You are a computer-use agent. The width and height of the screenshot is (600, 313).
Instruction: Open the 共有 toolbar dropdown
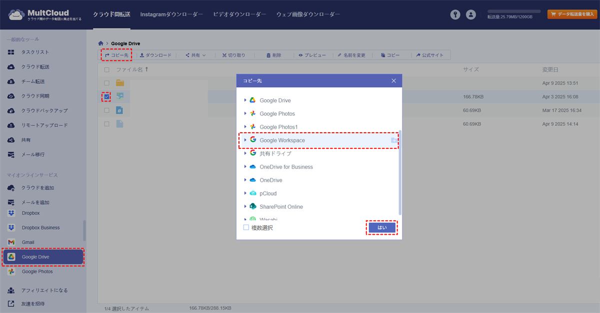pos(195,55)
